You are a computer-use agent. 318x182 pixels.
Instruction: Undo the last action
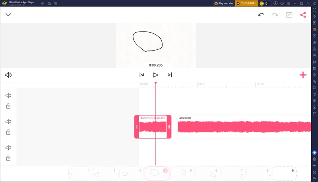(x=261, y=15)
